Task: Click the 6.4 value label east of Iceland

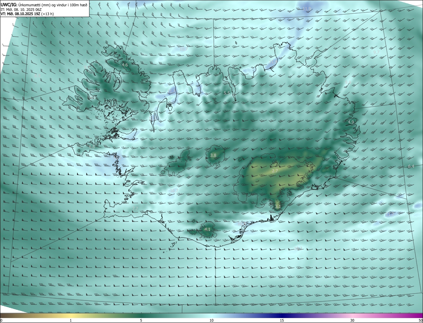Action: 411,166
